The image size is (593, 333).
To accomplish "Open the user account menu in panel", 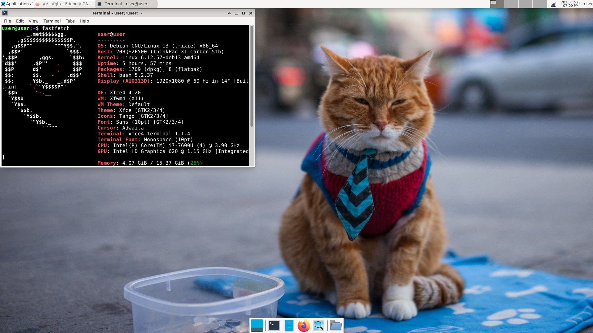I will click(588, 4).
